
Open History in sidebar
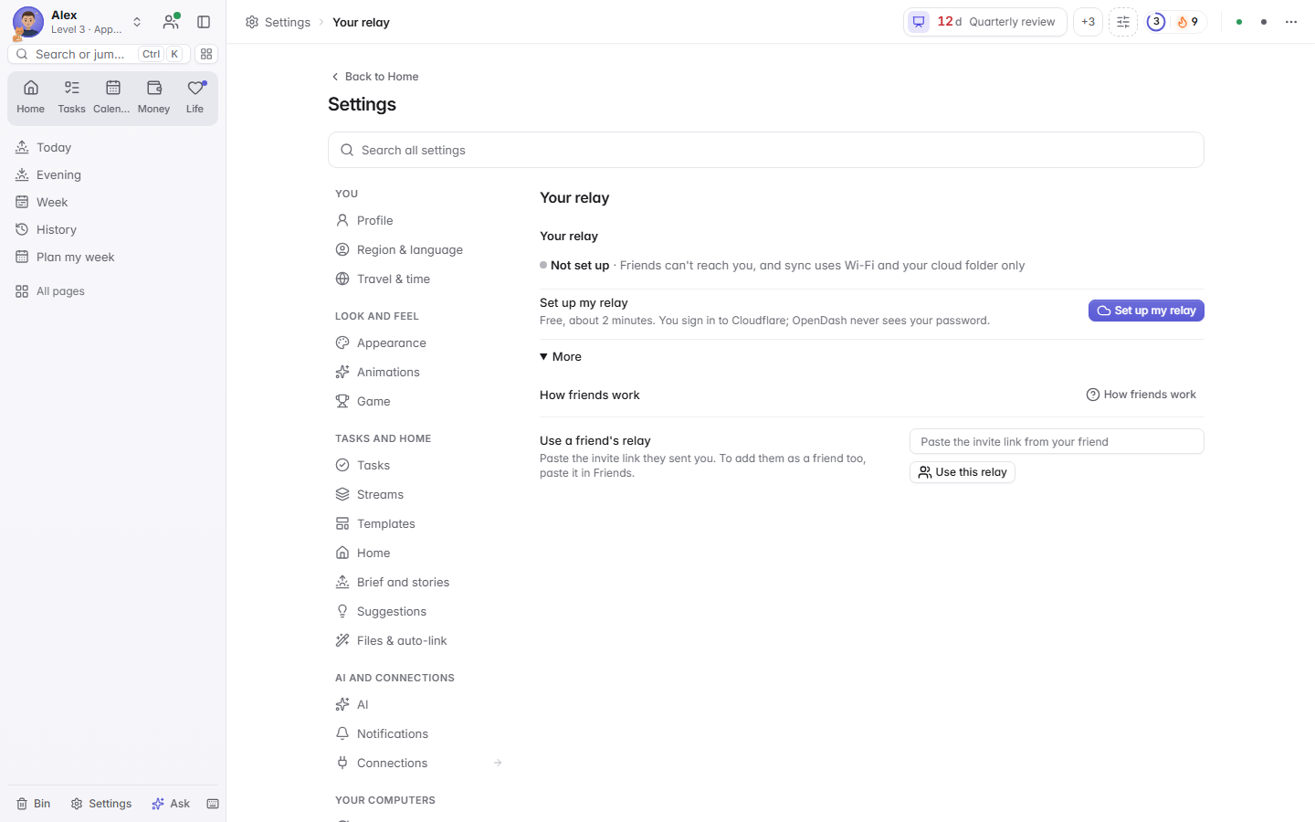pyautogui.click(x=113, y=229)
